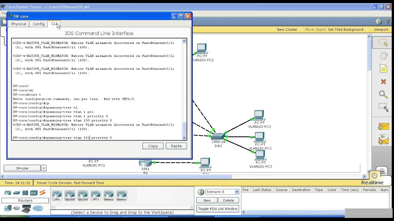
Task: Select the VLAN103-PC3 computer in workspace
Action: pos(259,115)
